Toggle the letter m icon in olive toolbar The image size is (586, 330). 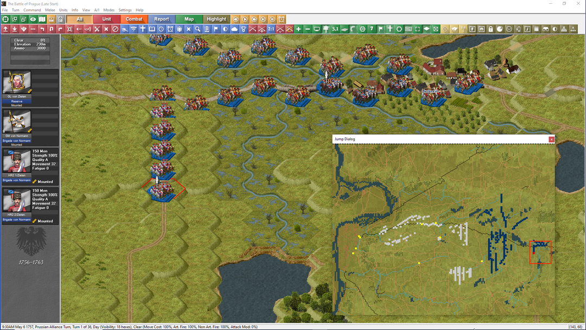[481, 29]
